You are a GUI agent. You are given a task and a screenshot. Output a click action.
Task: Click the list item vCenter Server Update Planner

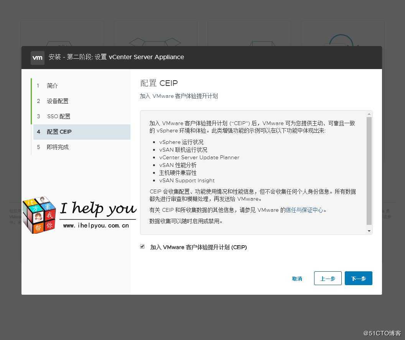199,157
